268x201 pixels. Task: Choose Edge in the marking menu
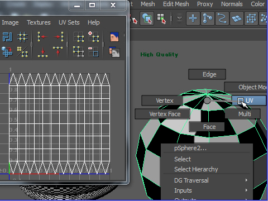tap(207, 74)
